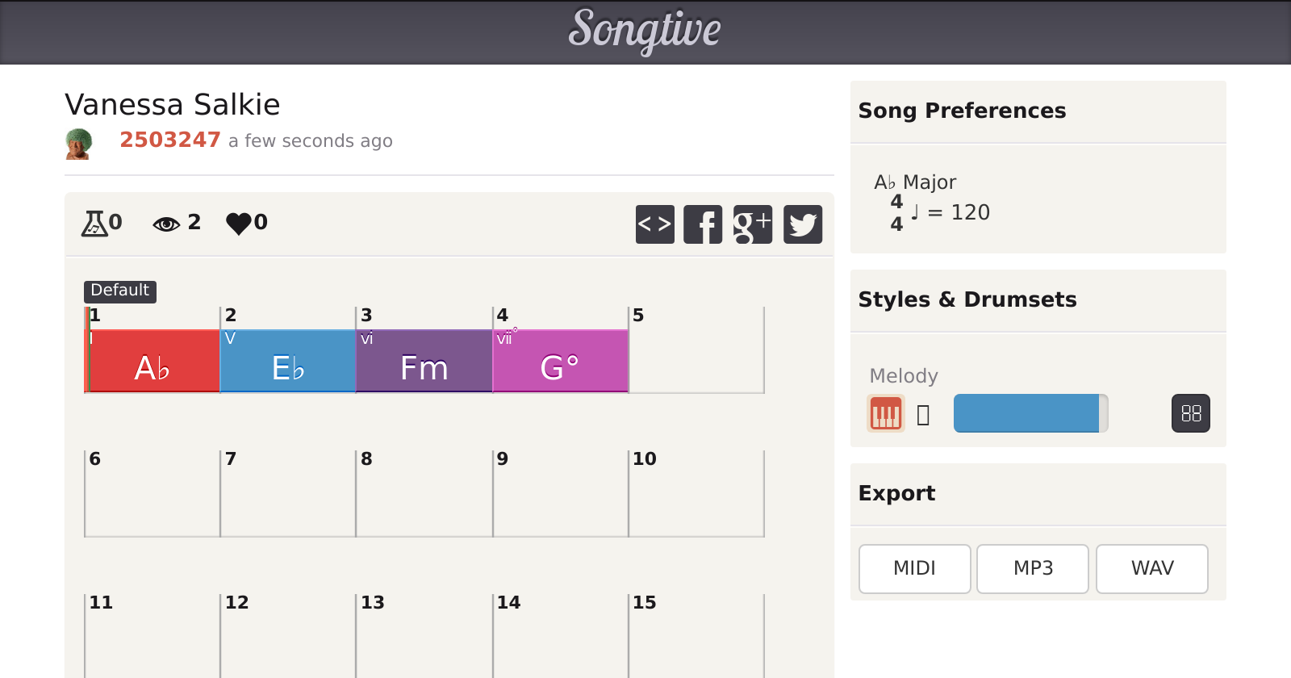The height and width of the screenshot is (678, 1291).
Task: Share the song on Twitter
Action: (x=802, y=224)
